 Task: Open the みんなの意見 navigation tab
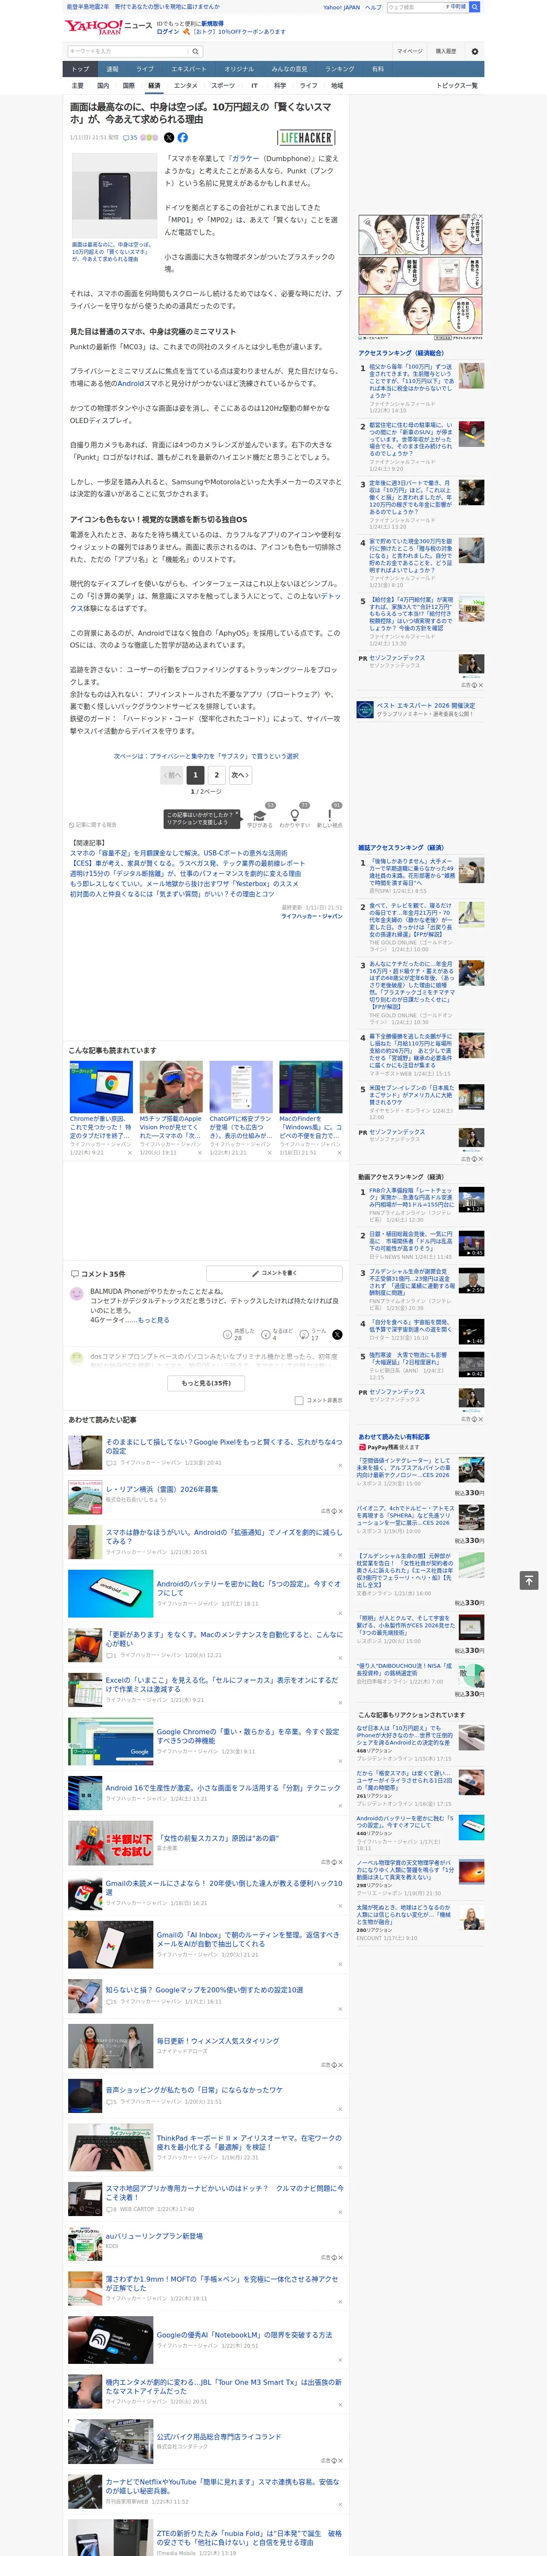click(x=290, y=69)
